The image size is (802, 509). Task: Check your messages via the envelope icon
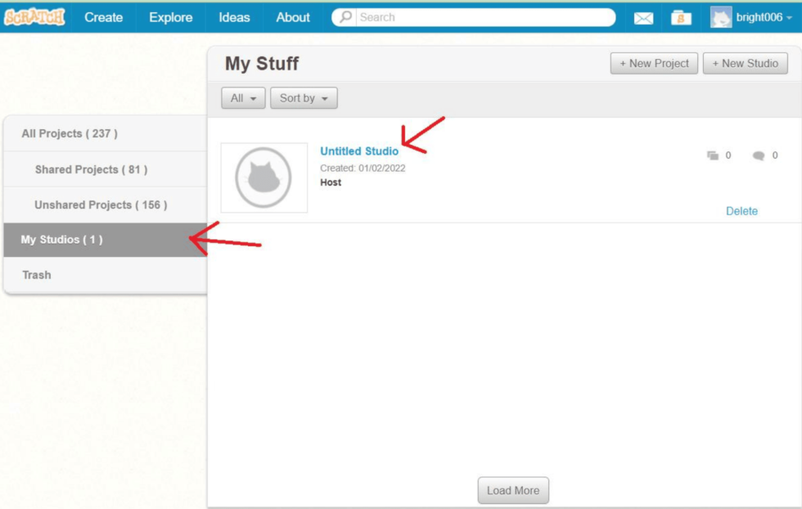click(644, 16)
